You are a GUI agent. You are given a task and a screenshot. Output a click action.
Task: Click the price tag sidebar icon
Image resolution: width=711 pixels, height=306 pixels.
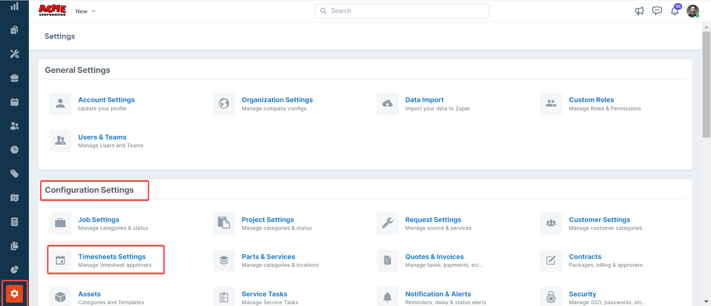click(x=14, y=174)
